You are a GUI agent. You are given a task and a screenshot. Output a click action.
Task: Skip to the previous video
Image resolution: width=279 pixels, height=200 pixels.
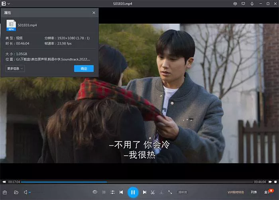[121, 192]
